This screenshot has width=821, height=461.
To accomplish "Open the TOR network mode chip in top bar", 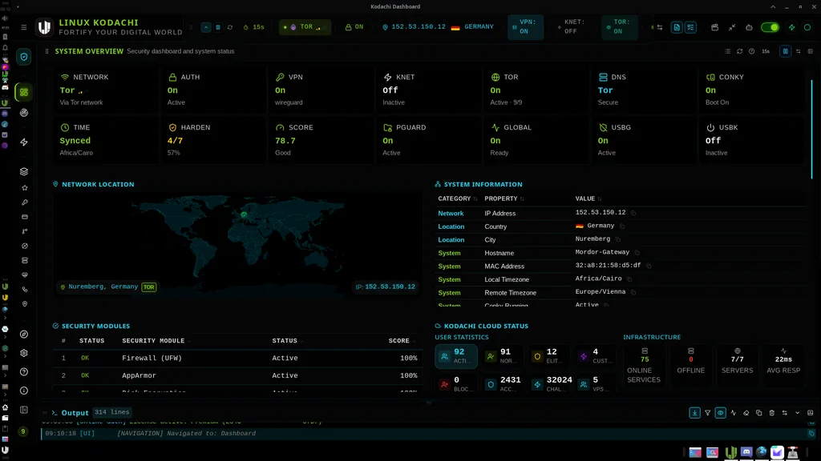I will [305, 26].
